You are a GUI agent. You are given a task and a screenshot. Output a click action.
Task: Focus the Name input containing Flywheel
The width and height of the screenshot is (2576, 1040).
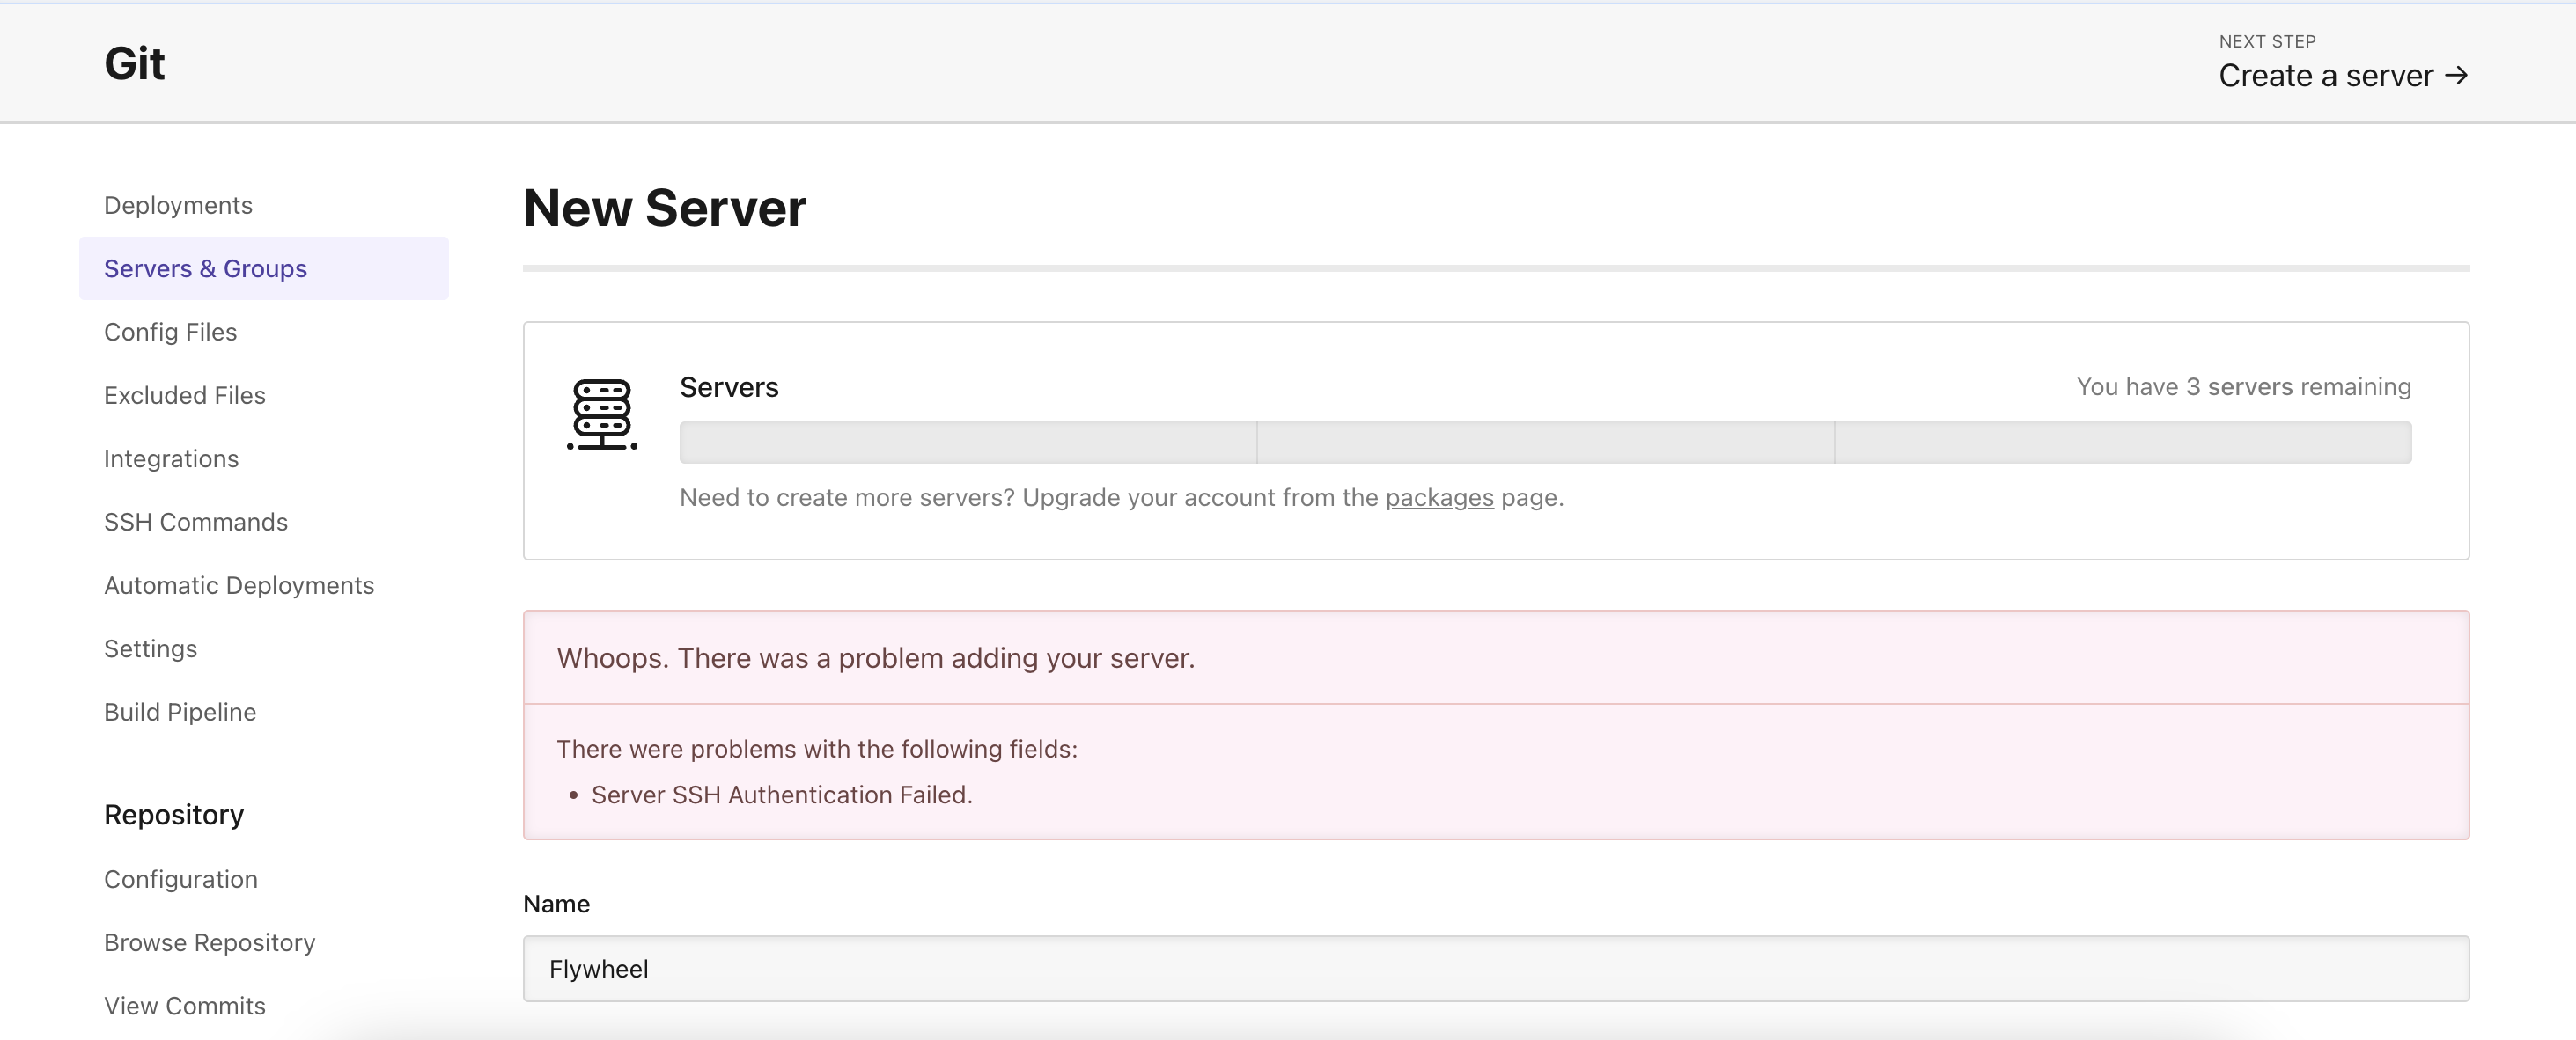1495,968
